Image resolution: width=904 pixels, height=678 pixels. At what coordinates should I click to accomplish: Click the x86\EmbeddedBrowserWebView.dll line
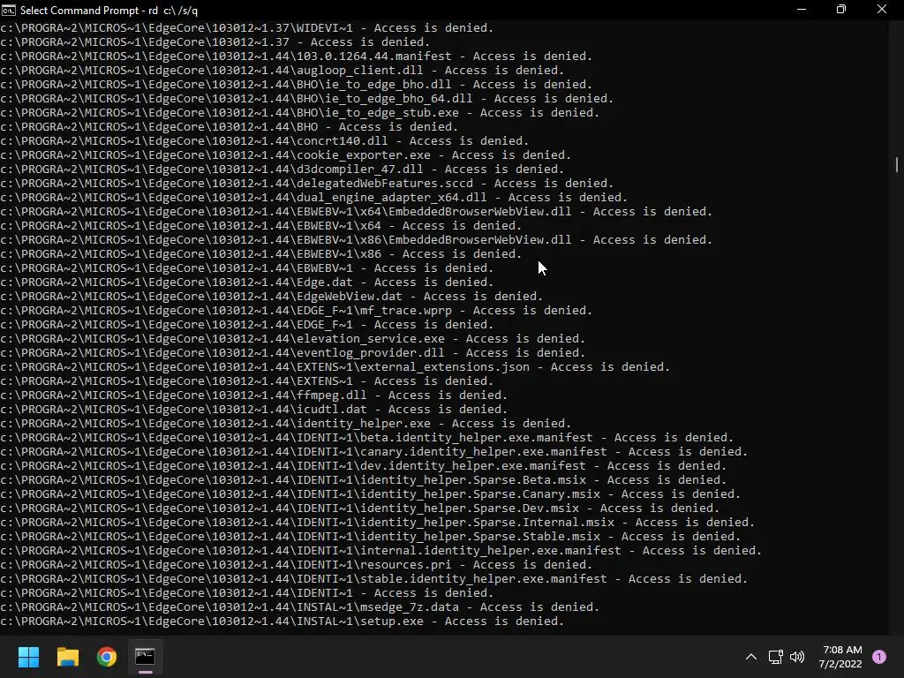coord(357,240)
